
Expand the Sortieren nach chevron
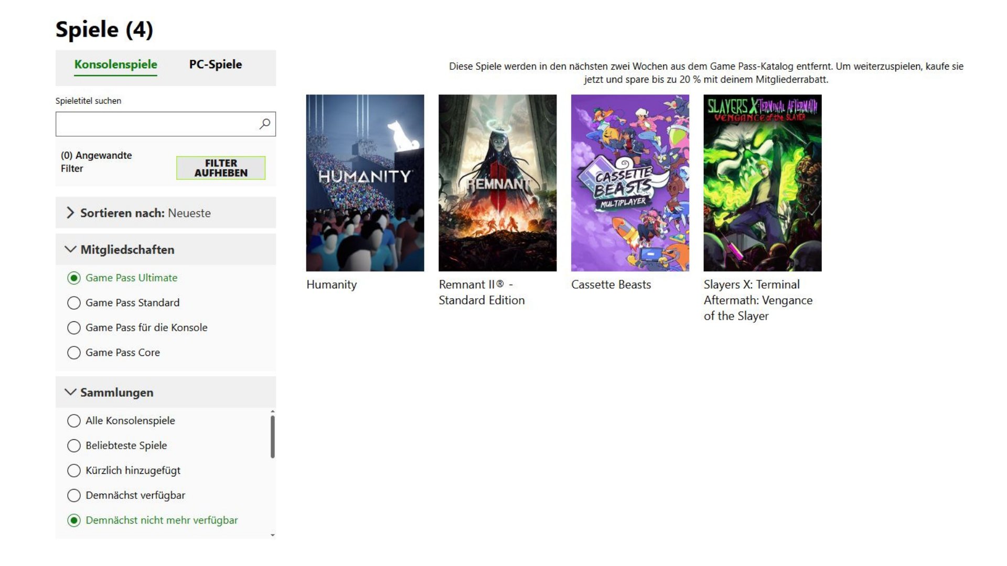click(x=70, y=213)
